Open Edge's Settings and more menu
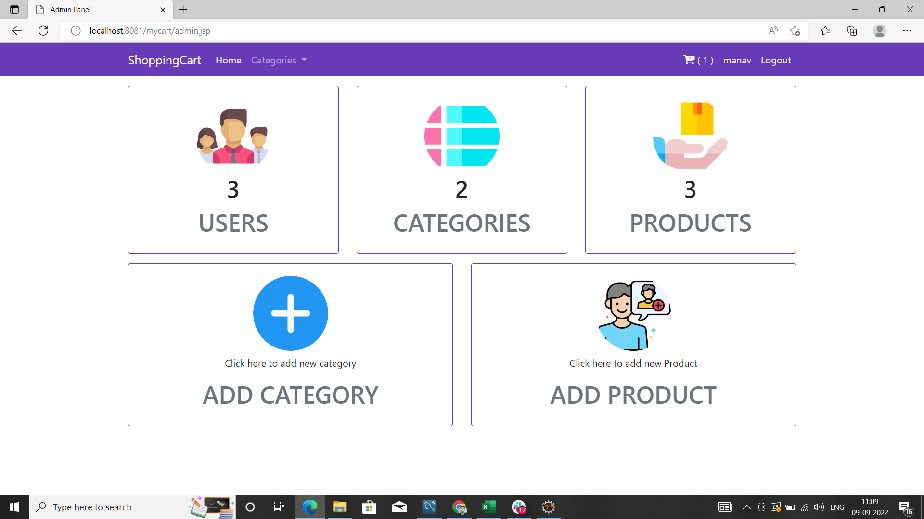924x519 pixels. click(x=908, y=30)
